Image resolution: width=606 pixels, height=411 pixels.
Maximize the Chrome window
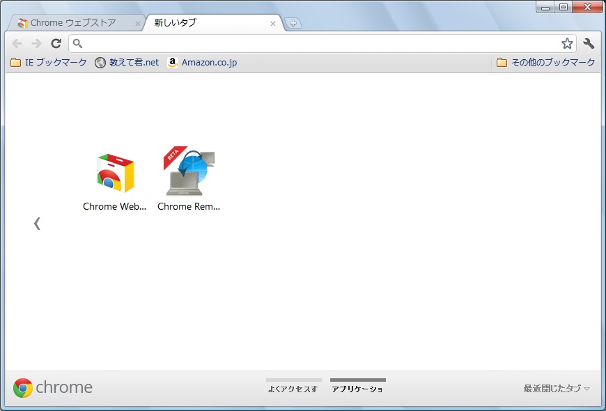pos(564,7)
